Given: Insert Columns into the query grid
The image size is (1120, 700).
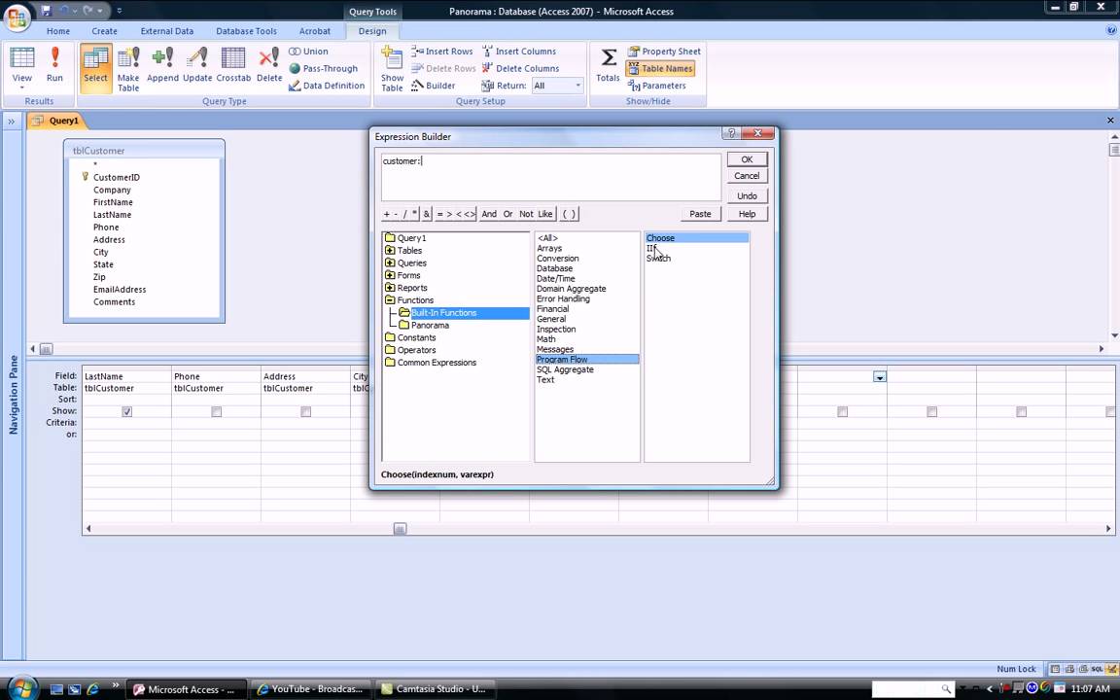Looking at the screenshot, I should 518,52.
